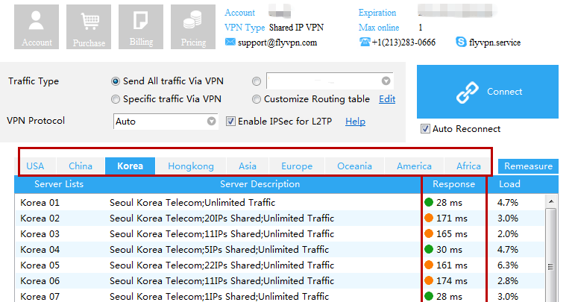575x302 pixels.
Task: Click the Remeasure button
Action: [528, 166]
